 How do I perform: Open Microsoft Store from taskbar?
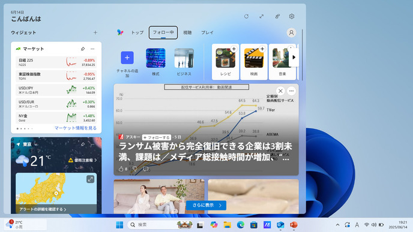(254, 225)
